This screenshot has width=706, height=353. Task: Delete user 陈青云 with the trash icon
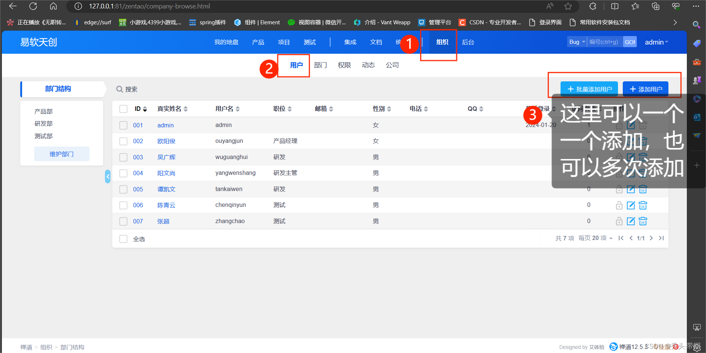tap(643, 205)
